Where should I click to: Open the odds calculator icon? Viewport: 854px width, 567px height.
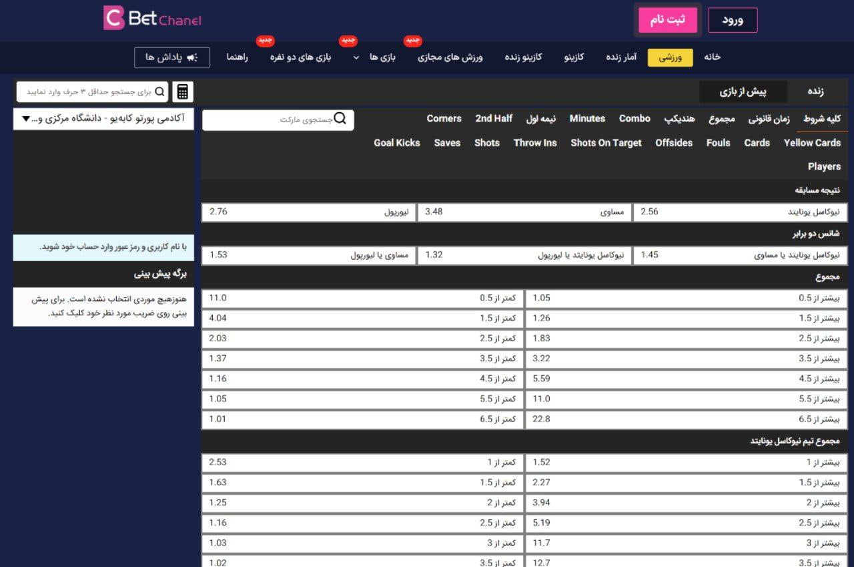(x=183, y=91)
